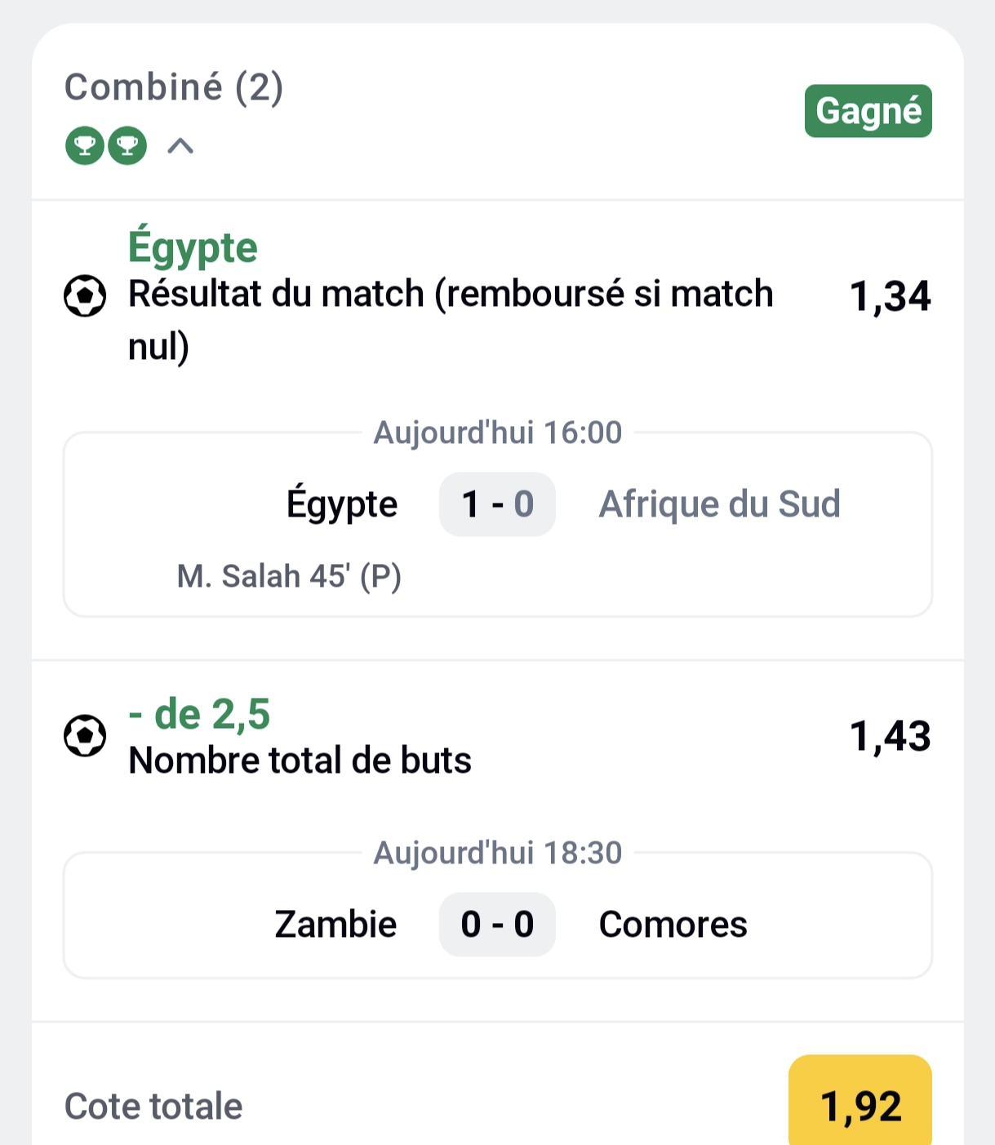Select the - de 2,5 bet label
995x1145 pixels.
click(199, 714)
